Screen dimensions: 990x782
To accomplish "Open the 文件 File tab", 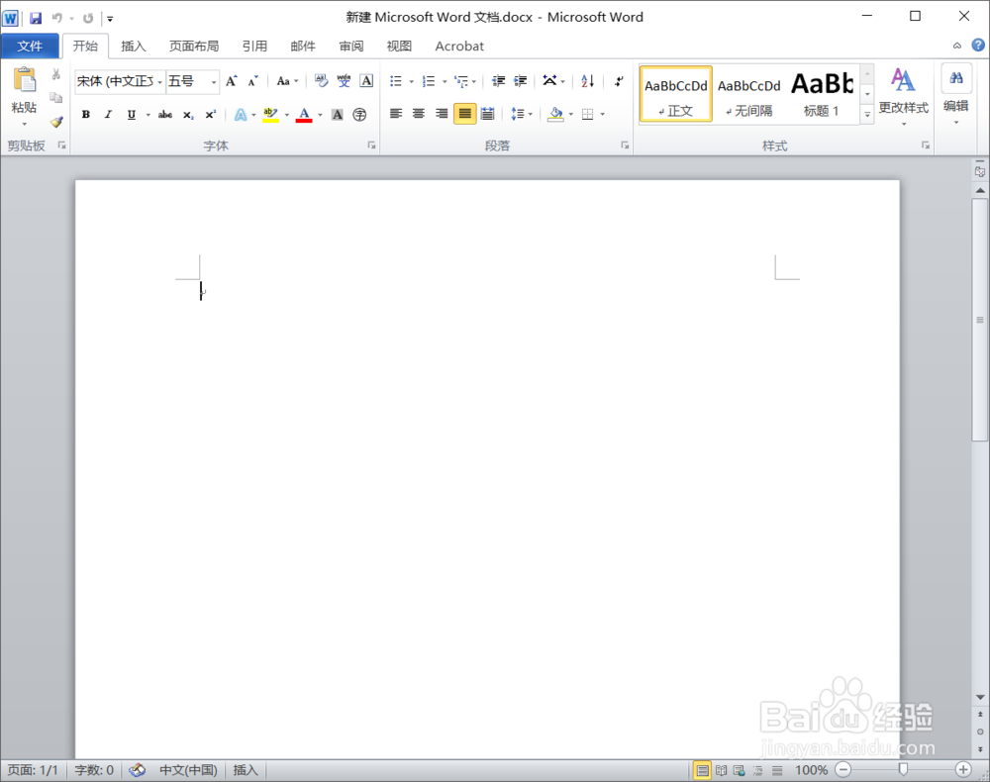I will point(30,47).
